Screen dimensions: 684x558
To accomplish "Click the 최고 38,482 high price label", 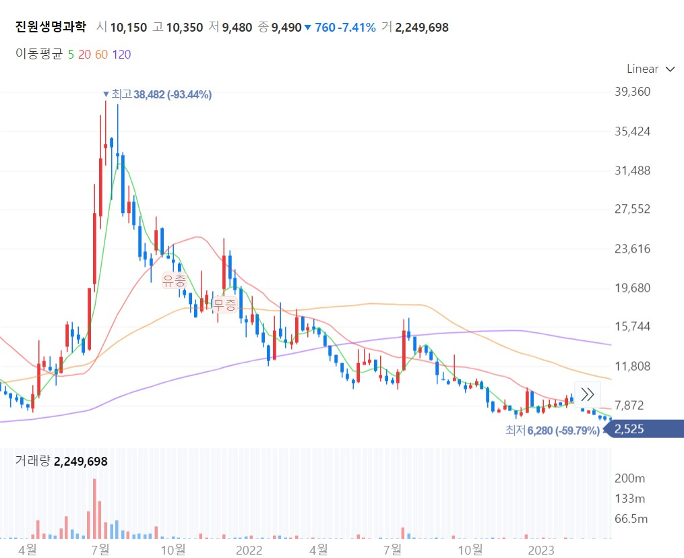I will click(158, 94).
